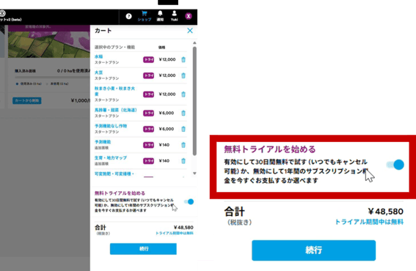Delete 生育・地力マップ item via its trash icon
The image size is (416, 271).
tap(183, 161)
